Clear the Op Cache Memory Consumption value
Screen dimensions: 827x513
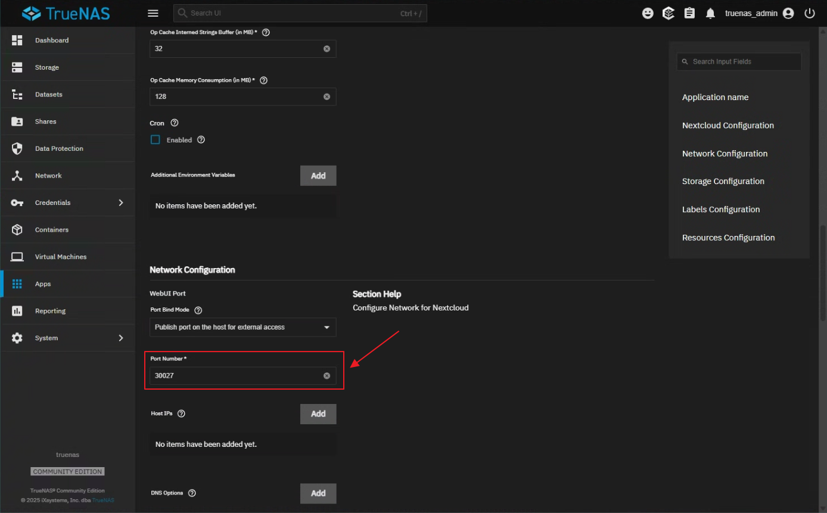click(x=327, y=97)
